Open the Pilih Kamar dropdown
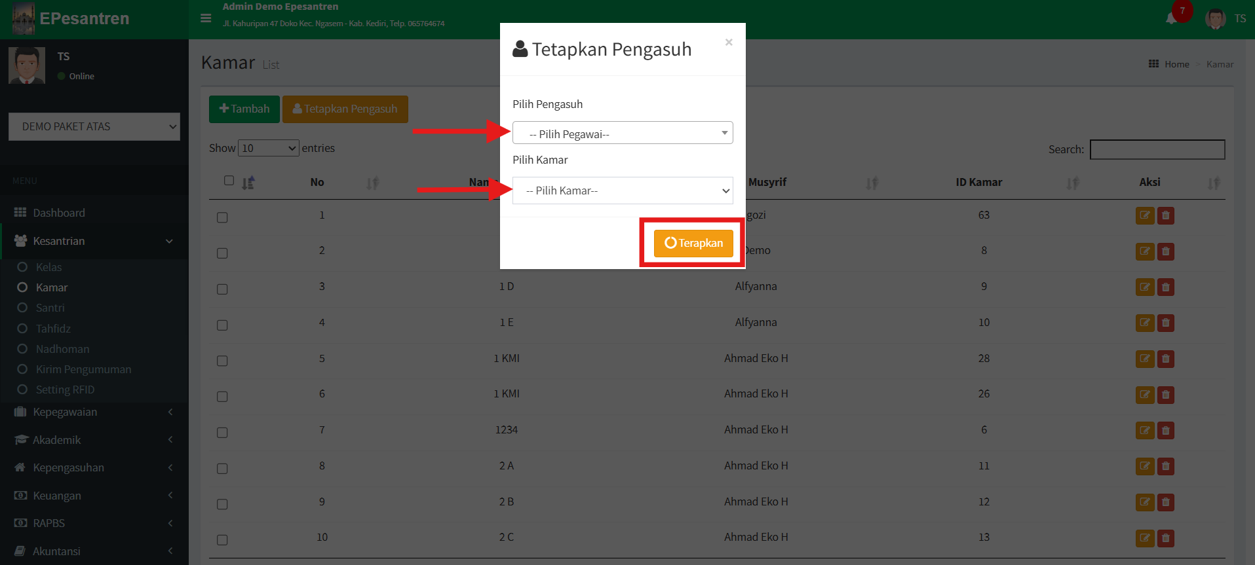 [x=622, y=191]
